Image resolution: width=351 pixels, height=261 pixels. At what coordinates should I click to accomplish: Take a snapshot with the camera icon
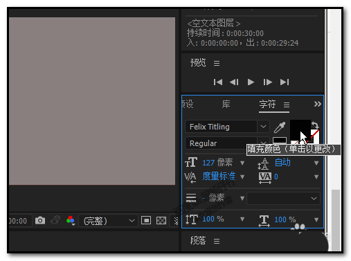click(40, 220)
